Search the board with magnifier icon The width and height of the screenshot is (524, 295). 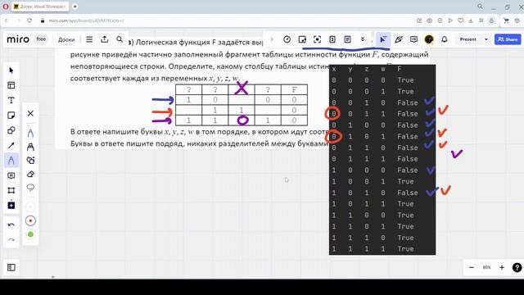pos(120,39)
